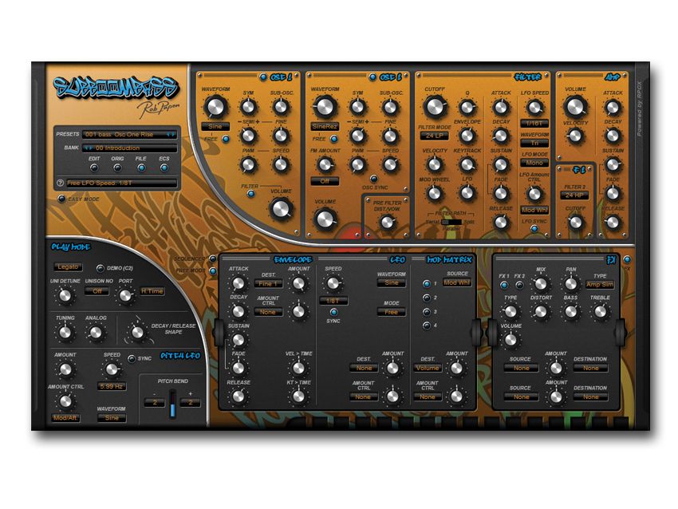This screenshot has width=678, height=509.
Task: Click the Unison No Off field
Action: (97, 291)
